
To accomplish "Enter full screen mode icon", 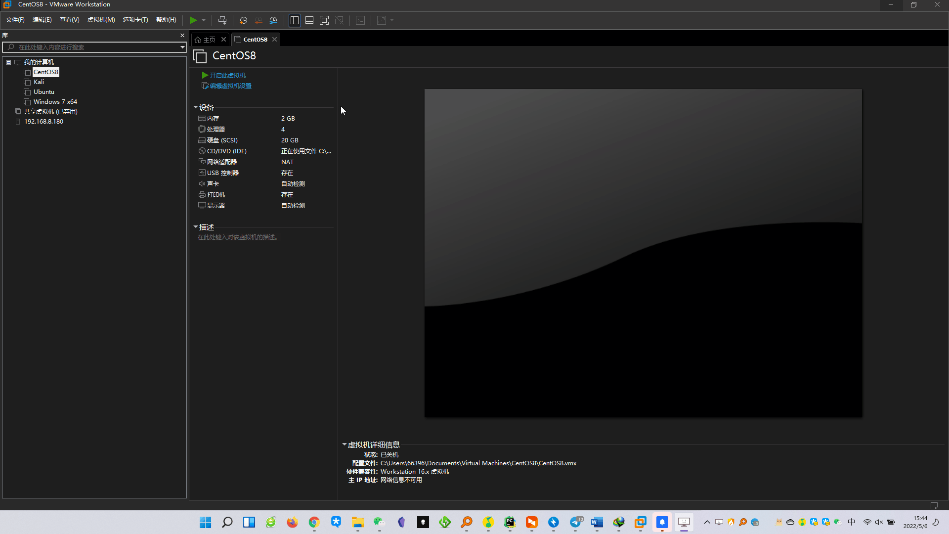I will [x=324, y=20].
